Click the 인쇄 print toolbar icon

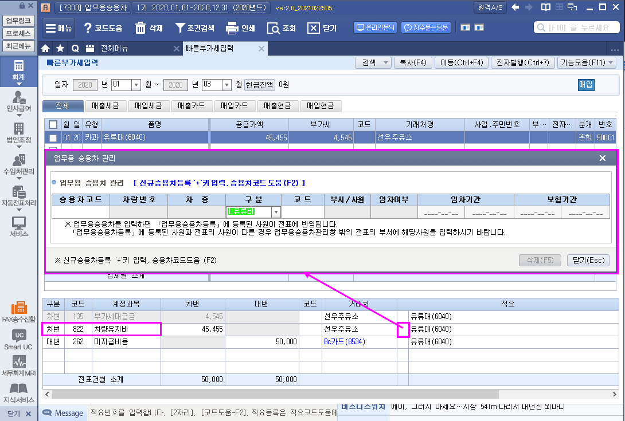(232, 28)
